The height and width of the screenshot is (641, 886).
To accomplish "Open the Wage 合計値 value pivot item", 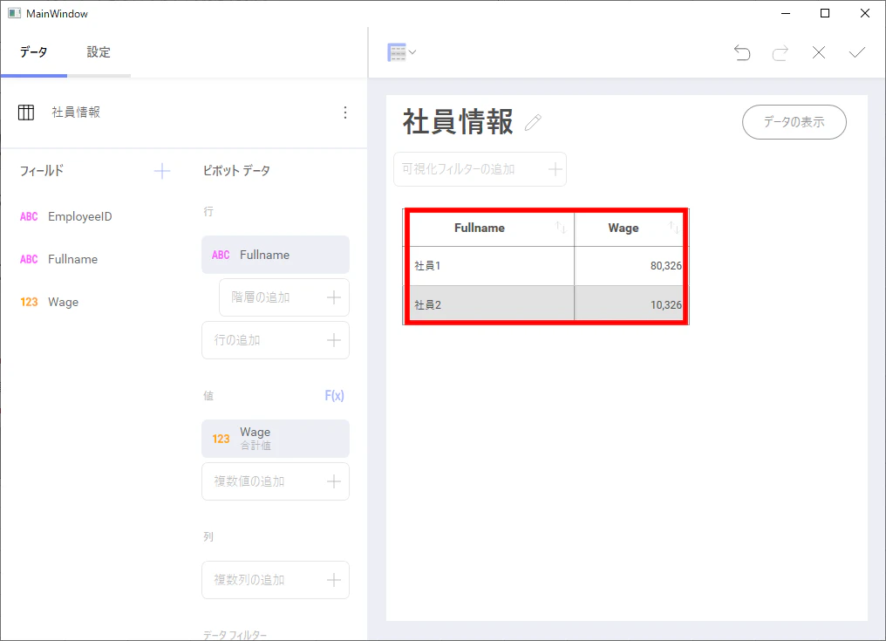I will point(276,439).
